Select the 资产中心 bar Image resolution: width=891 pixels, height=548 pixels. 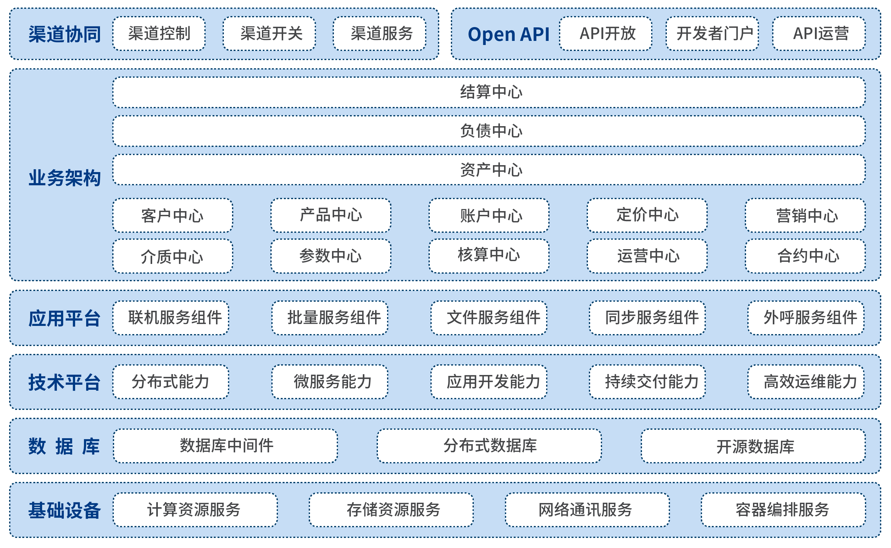pos(489,170)
